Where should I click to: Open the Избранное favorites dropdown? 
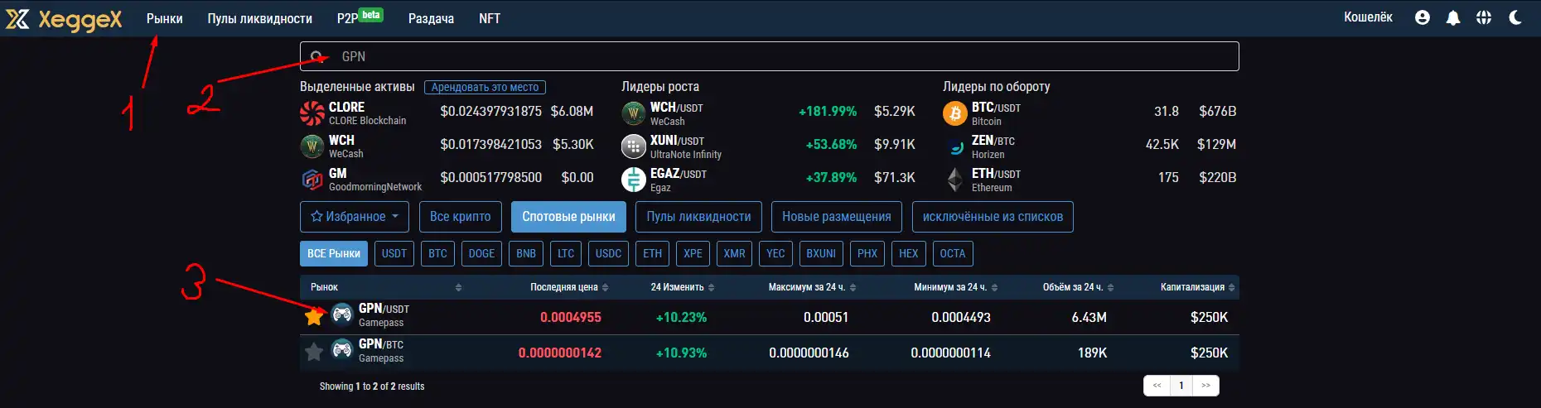coord(355,217)
